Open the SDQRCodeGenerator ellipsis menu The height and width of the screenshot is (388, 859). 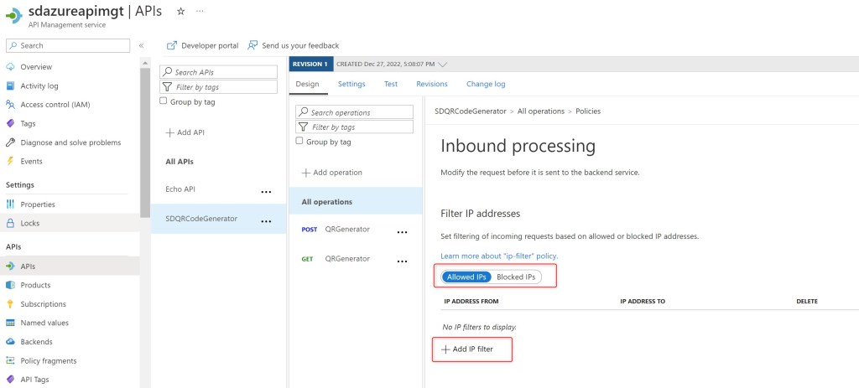click(x=266, y=221)
